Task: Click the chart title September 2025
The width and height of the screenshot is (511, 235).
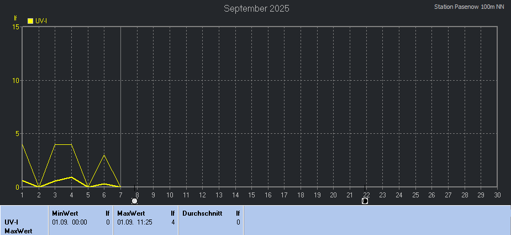Action: point(256,9)
